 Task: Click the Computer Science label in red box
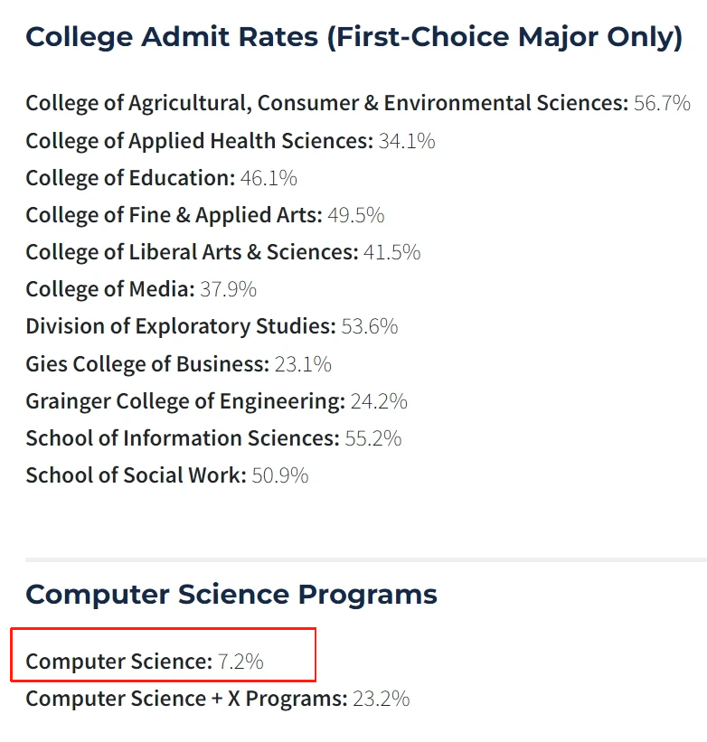coord(118,662)
